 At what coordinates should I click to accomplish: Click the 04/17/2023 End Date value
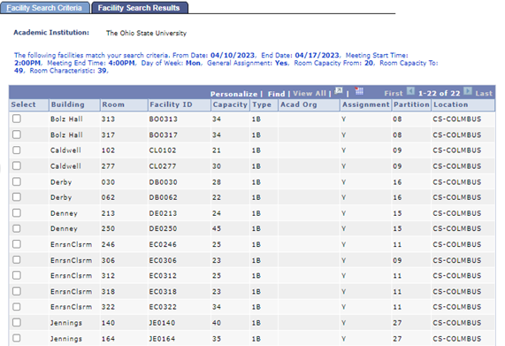(317, 56)
